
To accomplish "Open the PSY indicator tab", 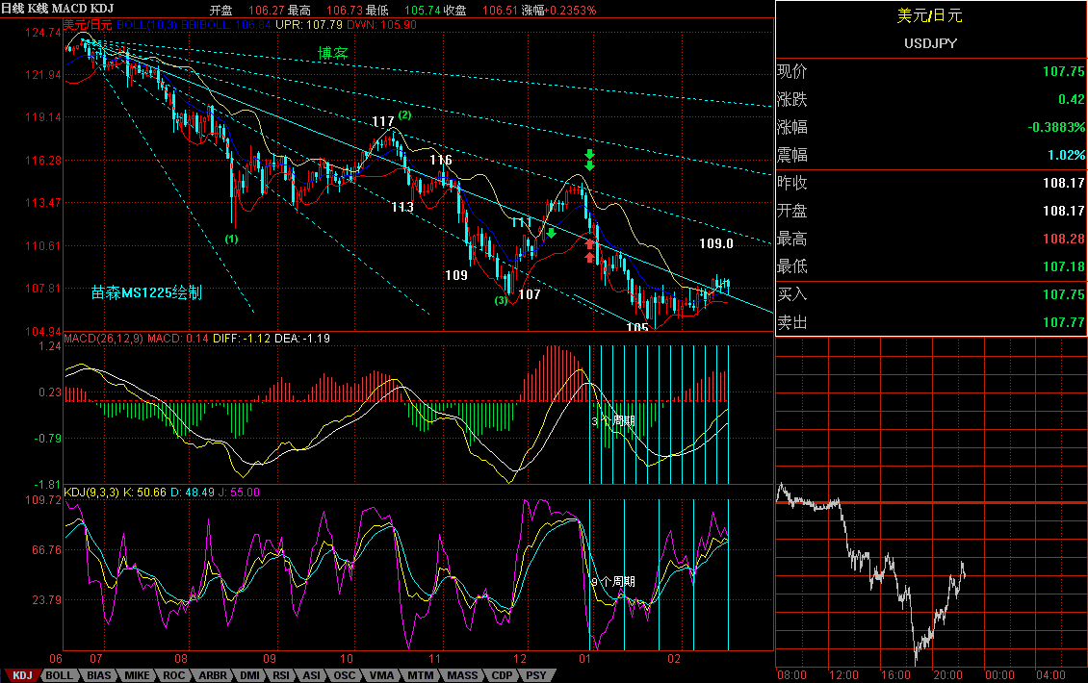I will pyautogui.click(x=536, y=675).
